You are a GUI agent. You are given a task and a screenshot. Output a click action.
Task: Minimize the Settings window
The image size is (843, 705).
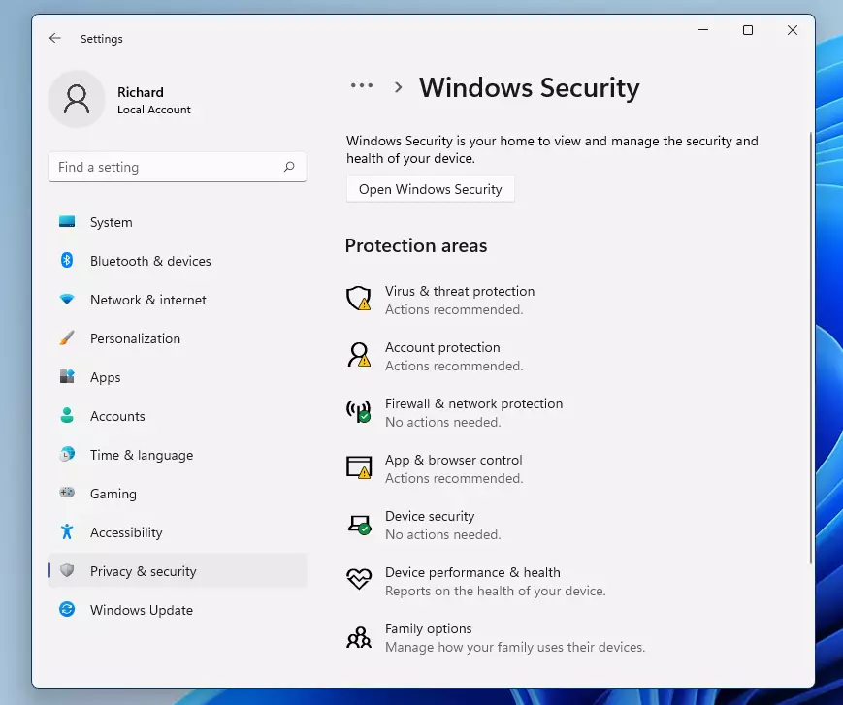[703, 30]
